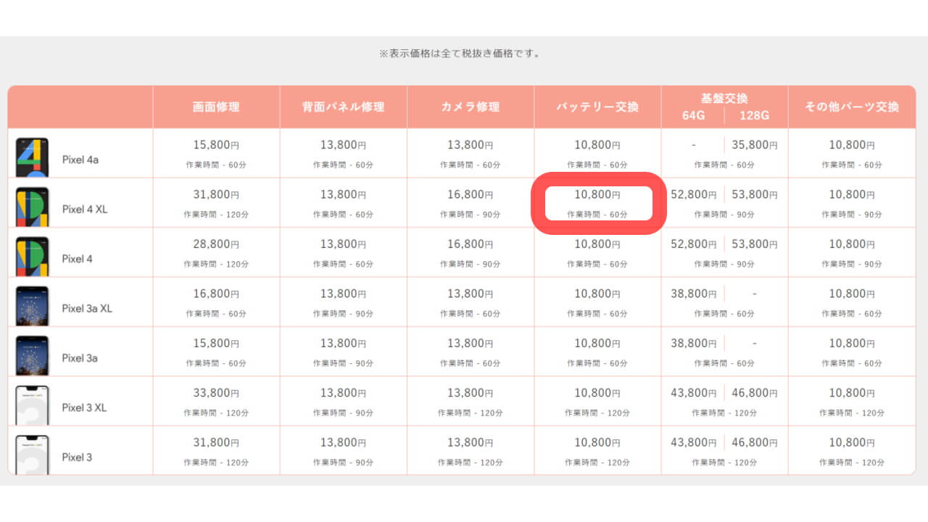Click Pixel 3 XL screen repair price 33,800円

pyautogui.click(x=216, y=393)
